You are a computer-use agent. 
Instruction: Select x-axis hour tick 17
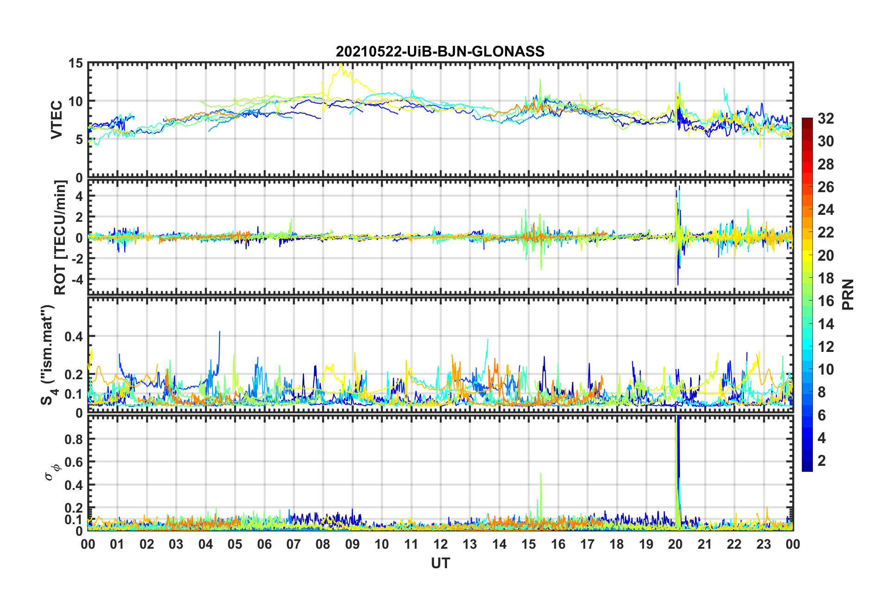click(x=587, y=544)
